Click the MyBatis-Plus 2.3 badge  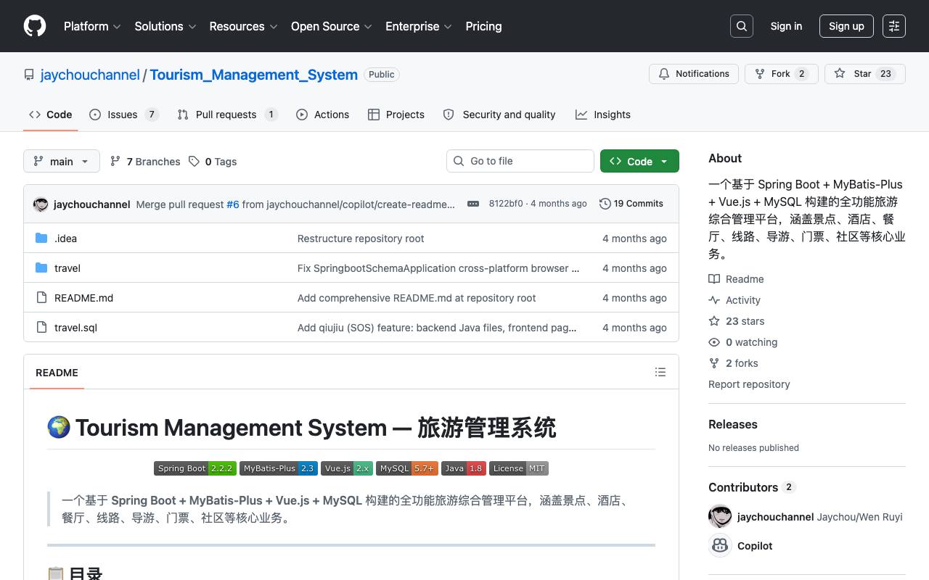point(279,468)
